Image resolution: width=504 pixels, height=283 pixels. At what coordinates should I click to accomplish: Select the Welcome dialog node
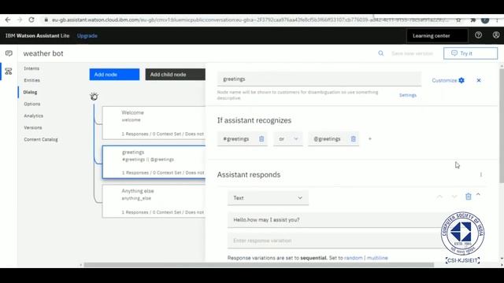tap(154, 123)
